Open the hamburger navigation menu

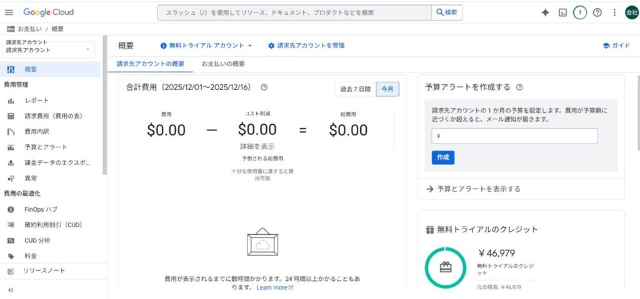click(9, 12)
